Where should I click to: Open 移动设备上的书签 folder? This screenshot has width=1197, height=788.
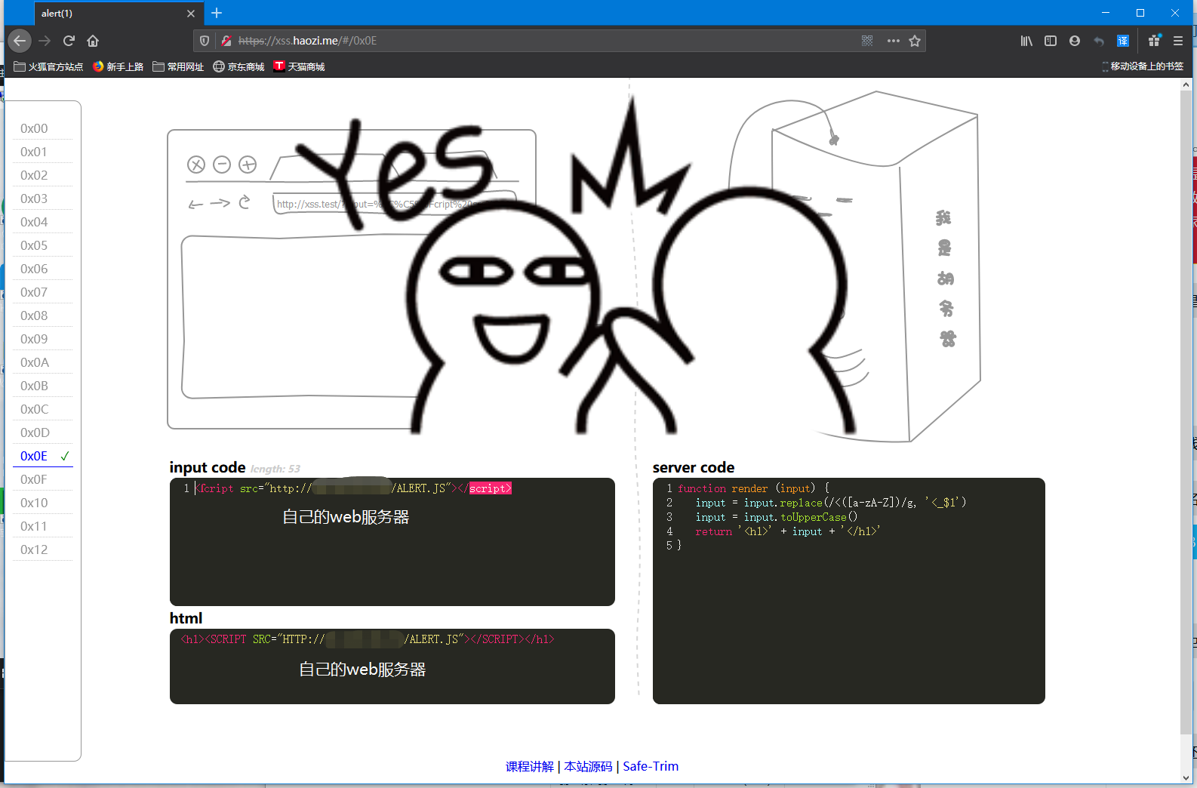(x=1143, y=66)
